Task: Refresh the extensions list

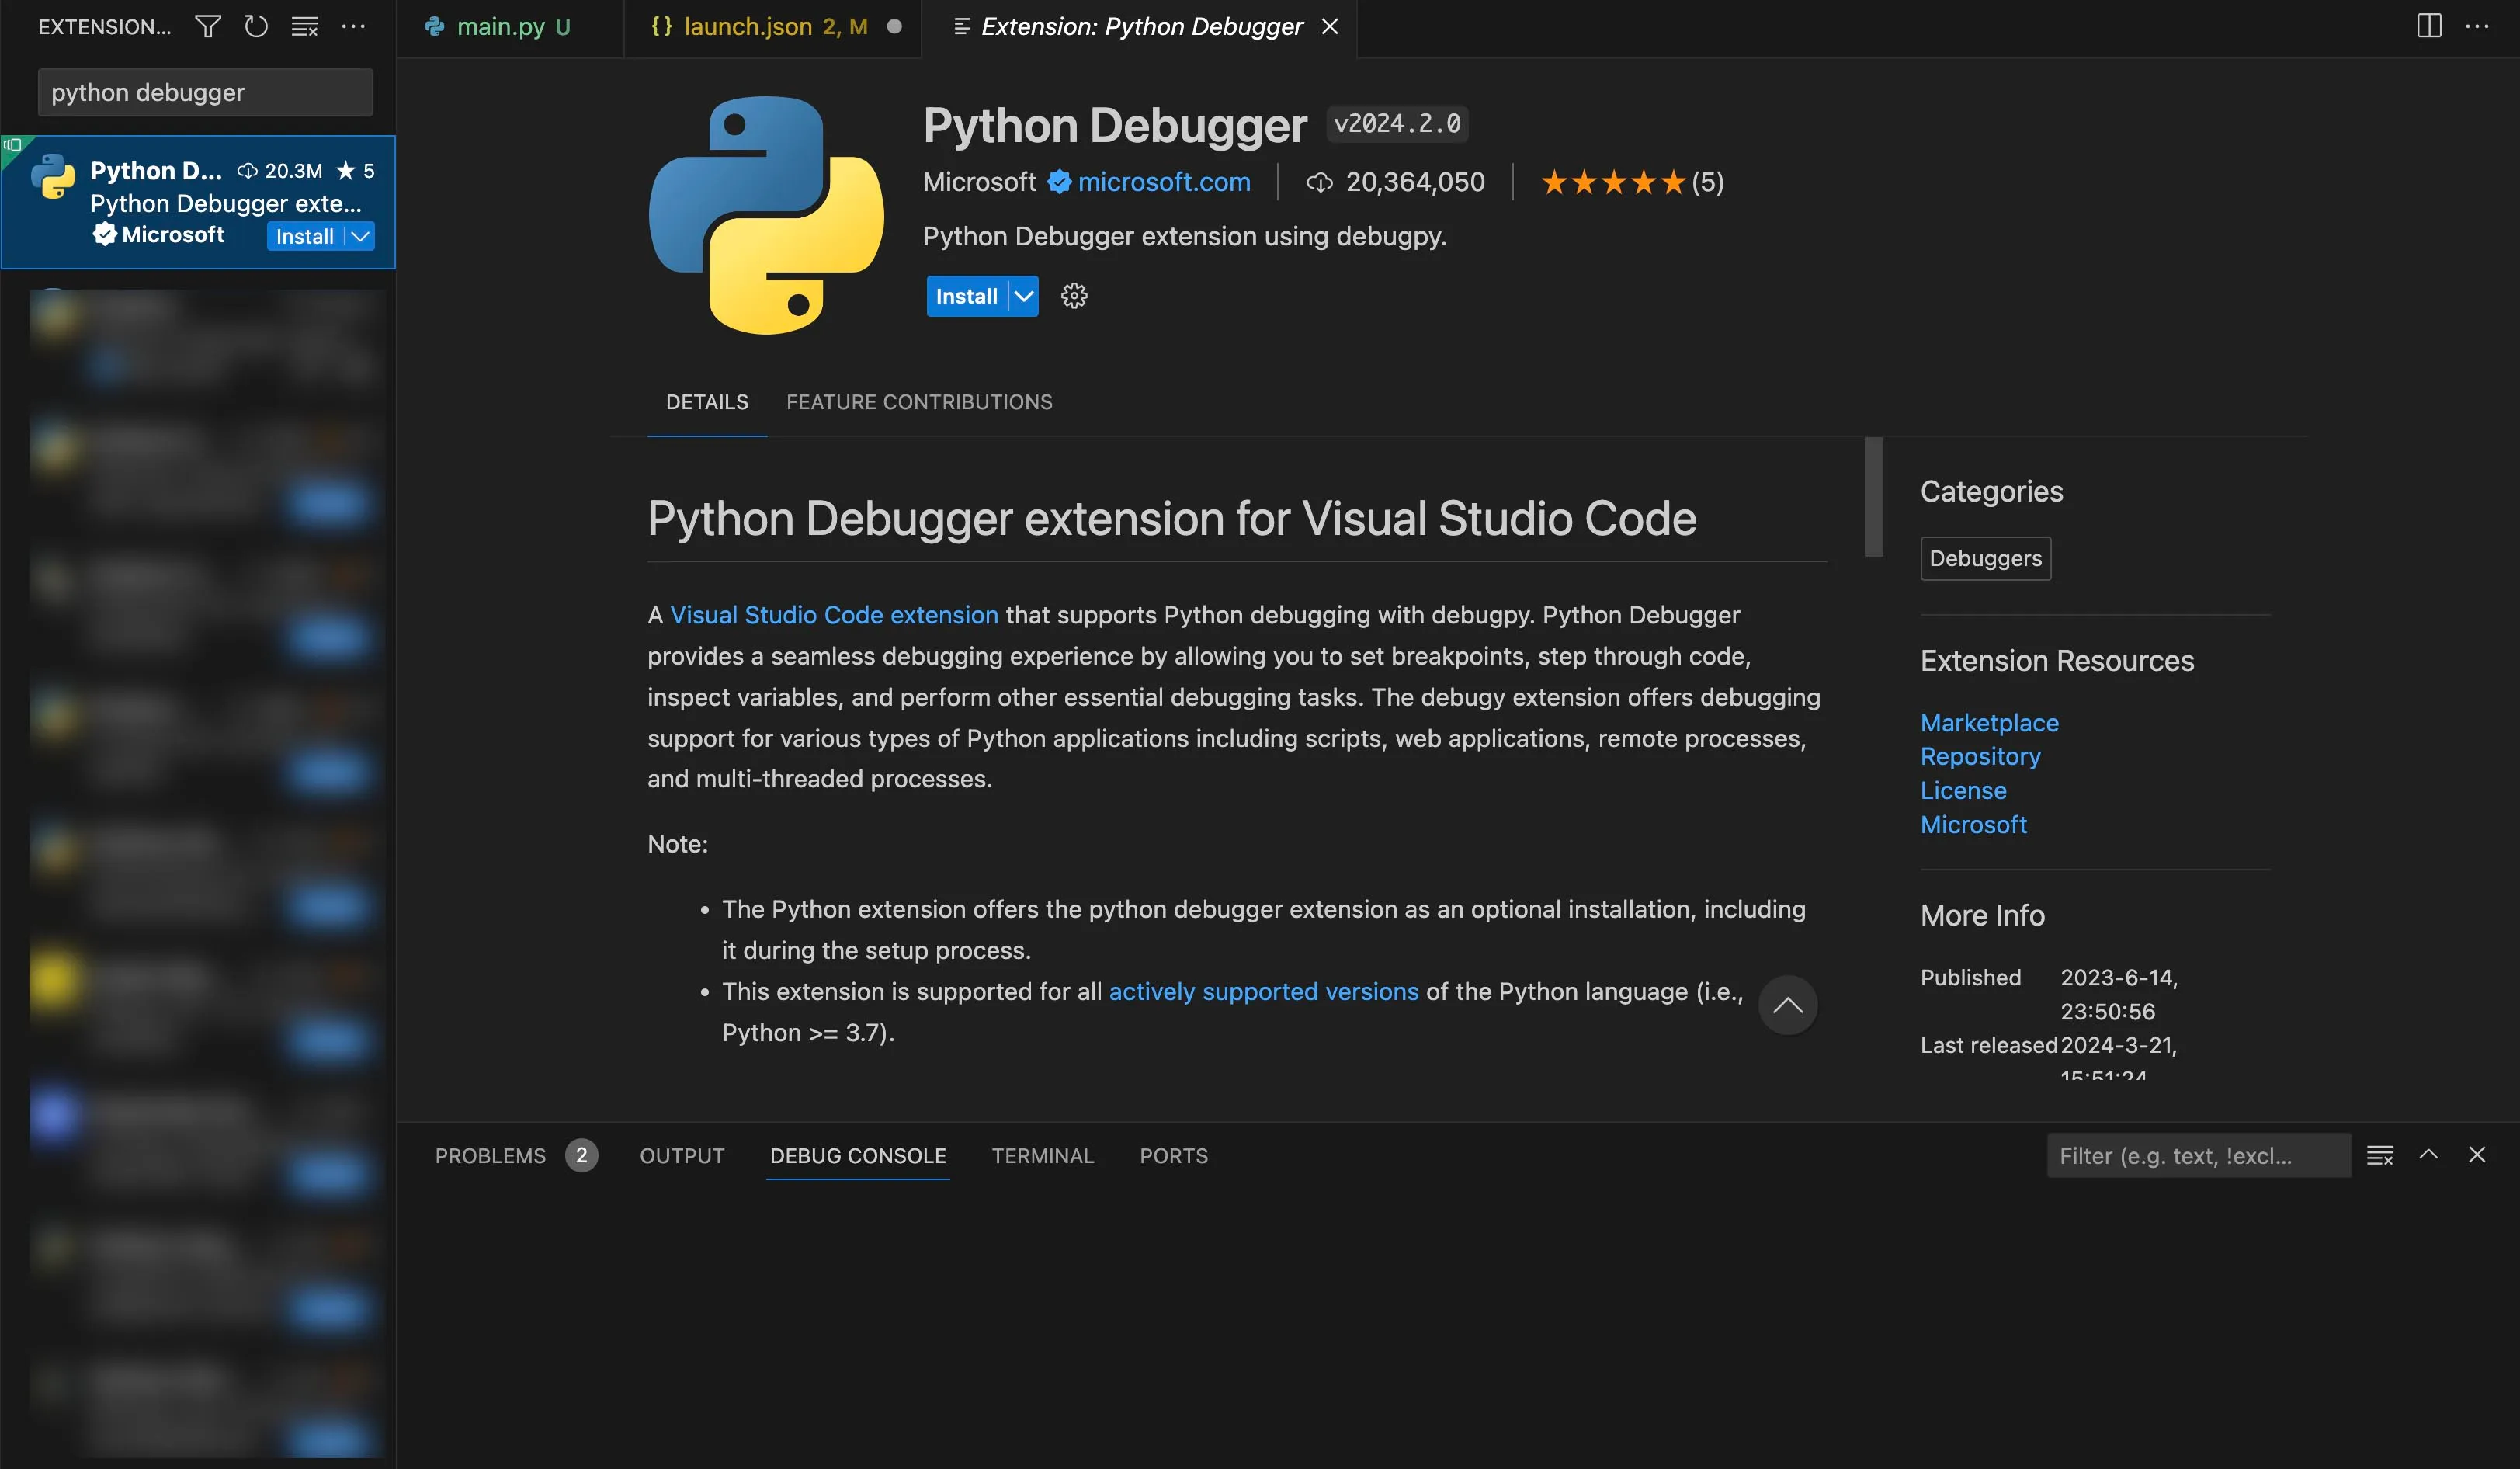Action: [256, 27]
